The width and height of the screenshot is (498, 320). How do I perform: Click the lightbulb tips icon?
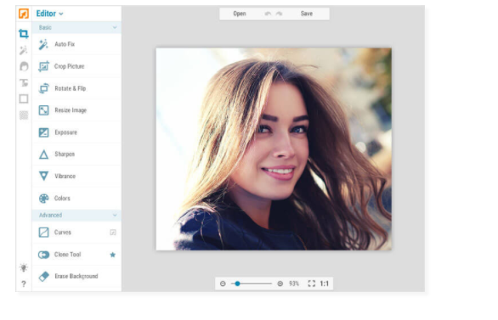(24, 267)
